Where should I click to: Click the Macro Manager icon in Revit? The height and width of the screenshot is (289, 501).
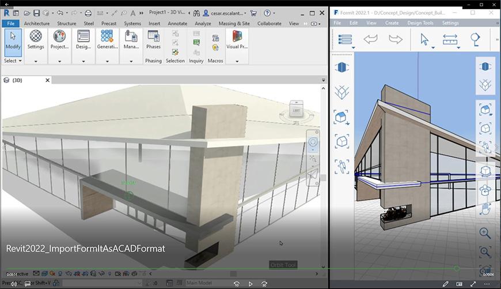pos(215,38)
